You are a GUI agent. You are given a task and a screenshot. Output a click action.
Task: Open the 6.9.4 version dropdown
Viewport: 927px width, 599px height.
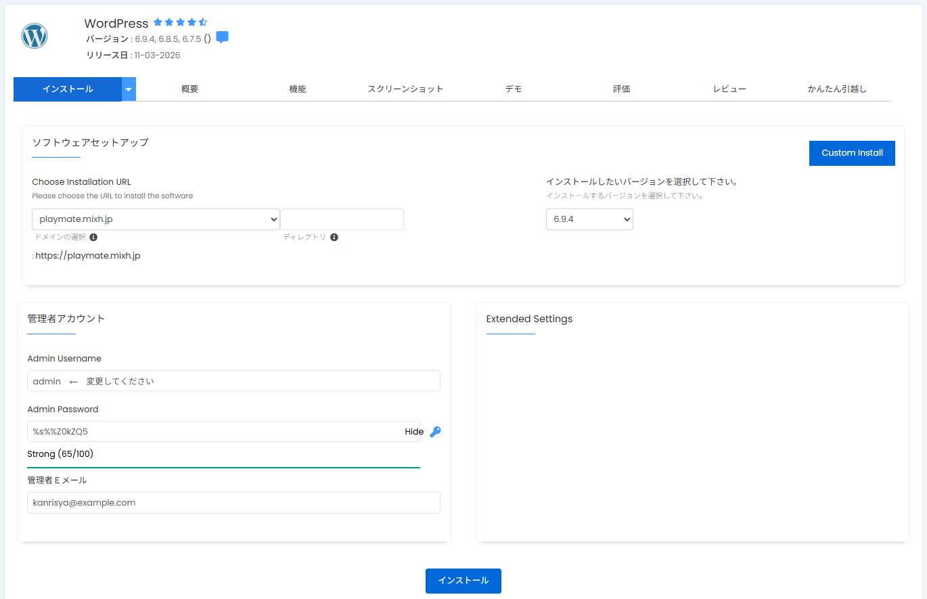coord(589,219)
